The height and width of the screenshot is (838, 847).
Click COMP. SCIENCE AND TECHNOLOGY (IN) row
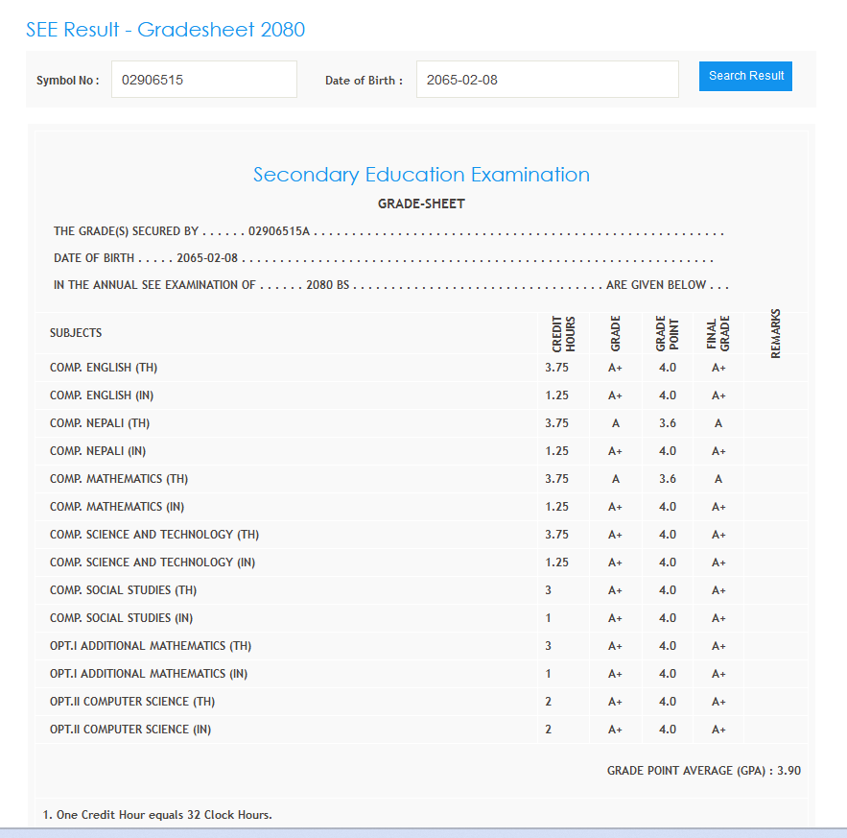click(153, 563)
